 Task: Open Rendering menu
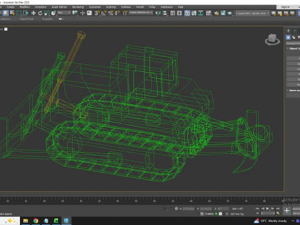(78, 7)
